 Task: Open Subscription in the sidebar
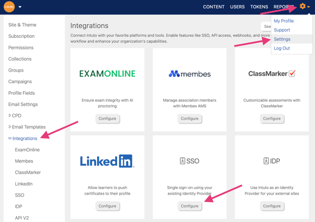point(22,36)
